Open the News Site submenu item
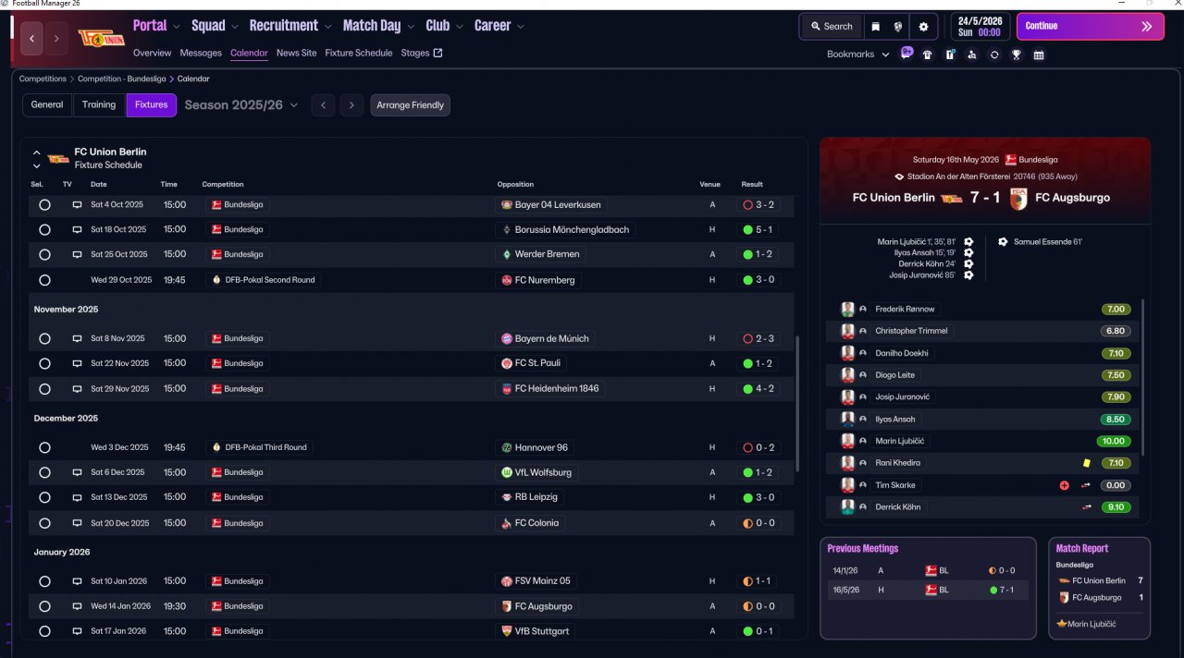This screenshot has height=658, width=1184. [296, 53]
